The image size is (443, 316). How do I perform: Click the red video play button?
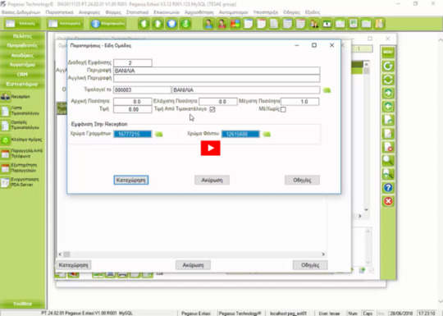coord(211,148)
